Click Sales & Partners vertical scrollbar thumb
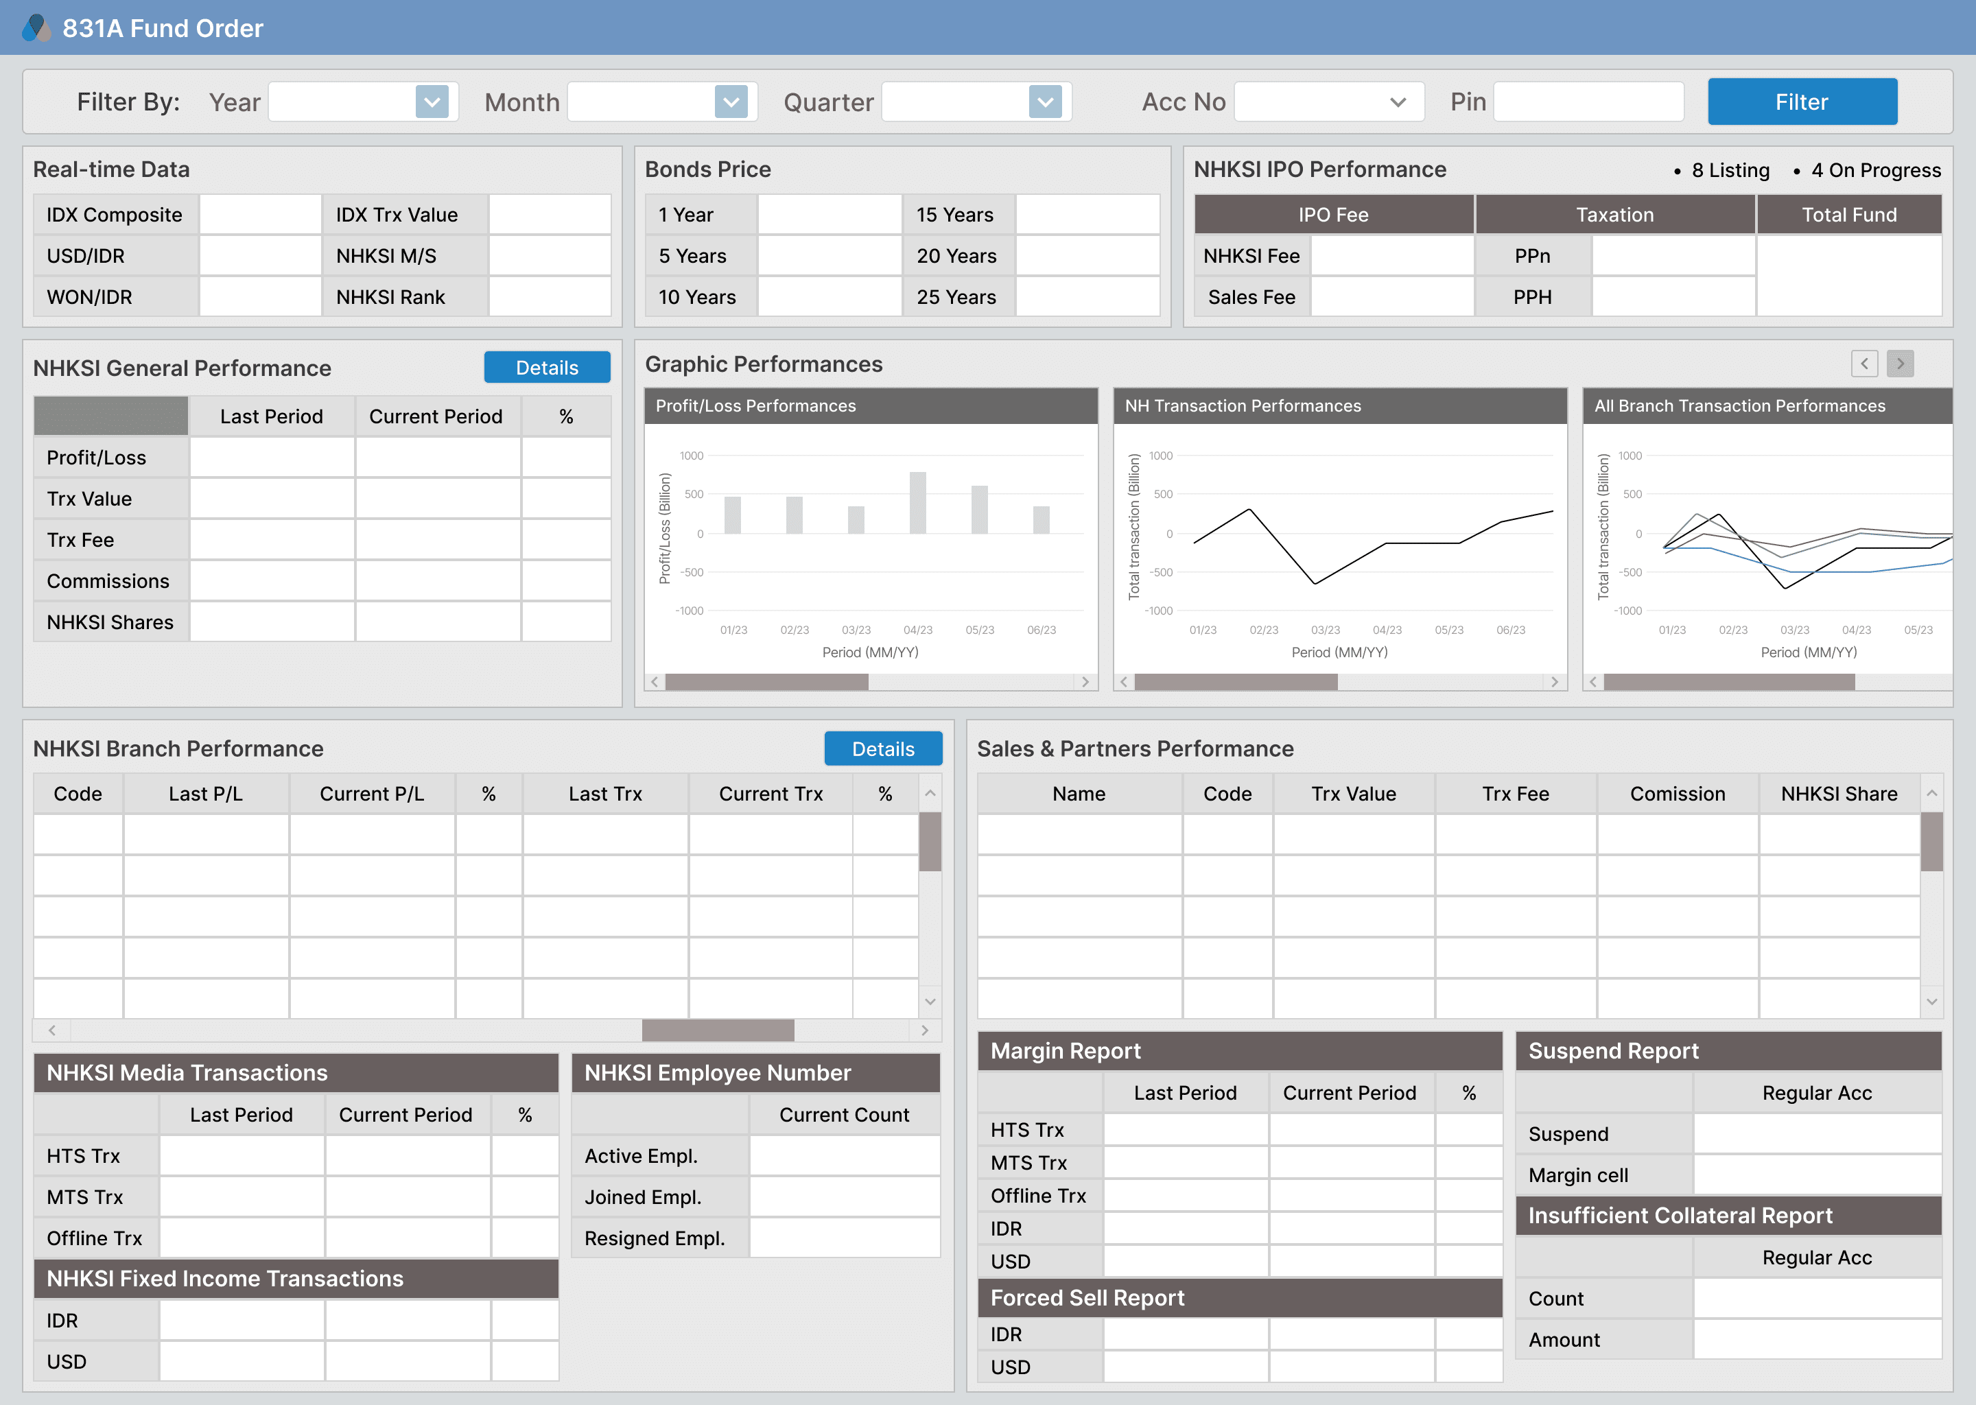 1932,842
